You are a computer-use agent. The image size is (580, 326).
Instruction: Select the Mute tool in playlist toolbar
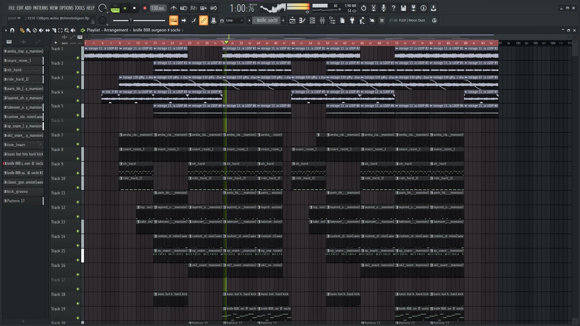pyautogui.click(x=41, y=30)
